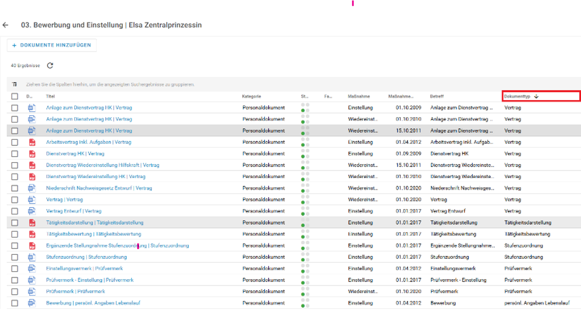Toggle the select-all header checkbox

click(x=15, y=96)
